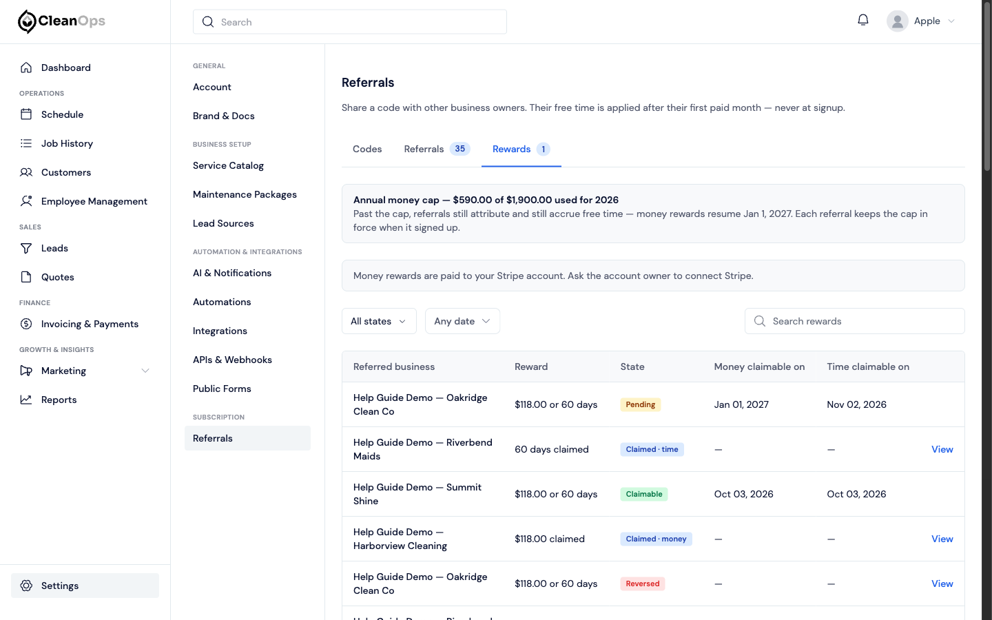View the Riverbend Maids claimed reward
Image resolution: width=992 pixels, height=620 pixels.
942,449
